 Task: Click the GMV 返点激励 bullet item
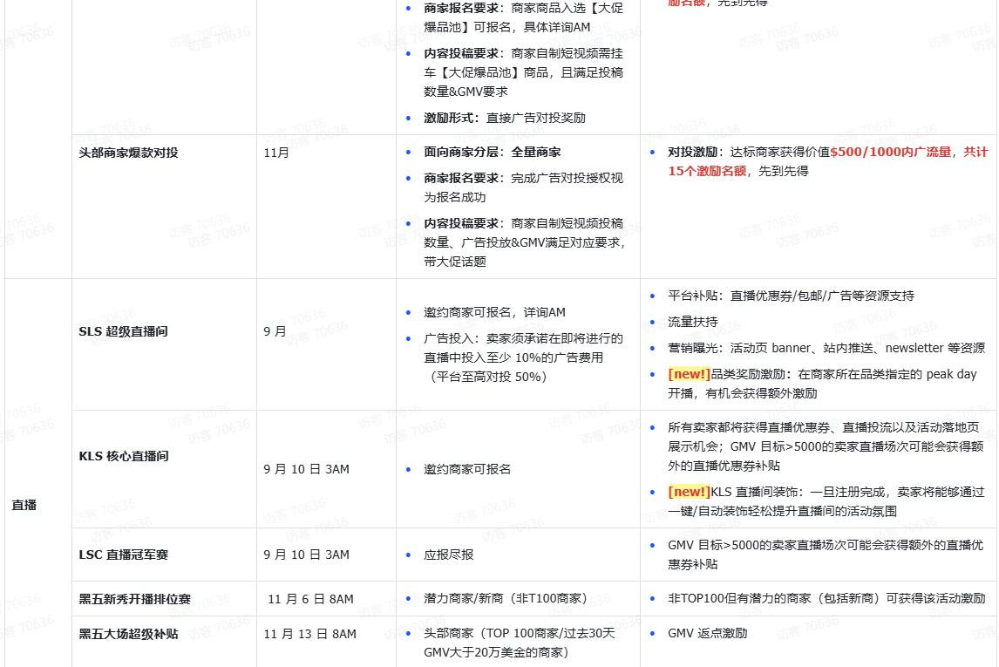tap(707, 634)
